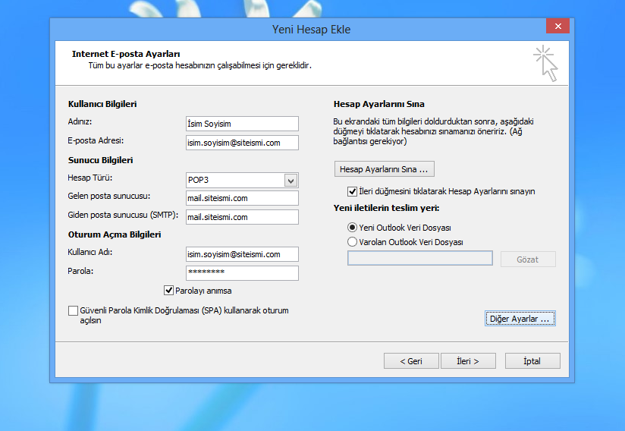Close the Yeni Hesap Ekle dialog
The width and height of the screenshot is (625, 431).
point(557,27)
